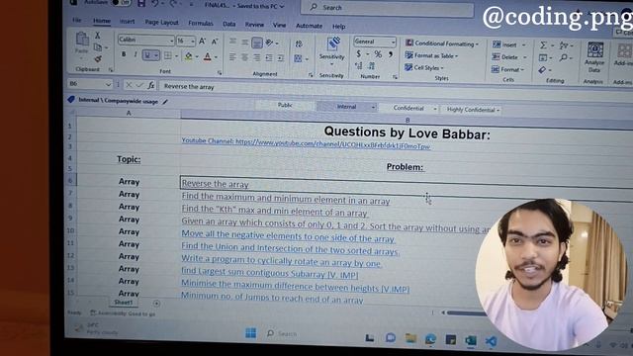Decrease font size with smaller A
The width and height of the screenshot is (633, 356).
(x=215, y=42)
